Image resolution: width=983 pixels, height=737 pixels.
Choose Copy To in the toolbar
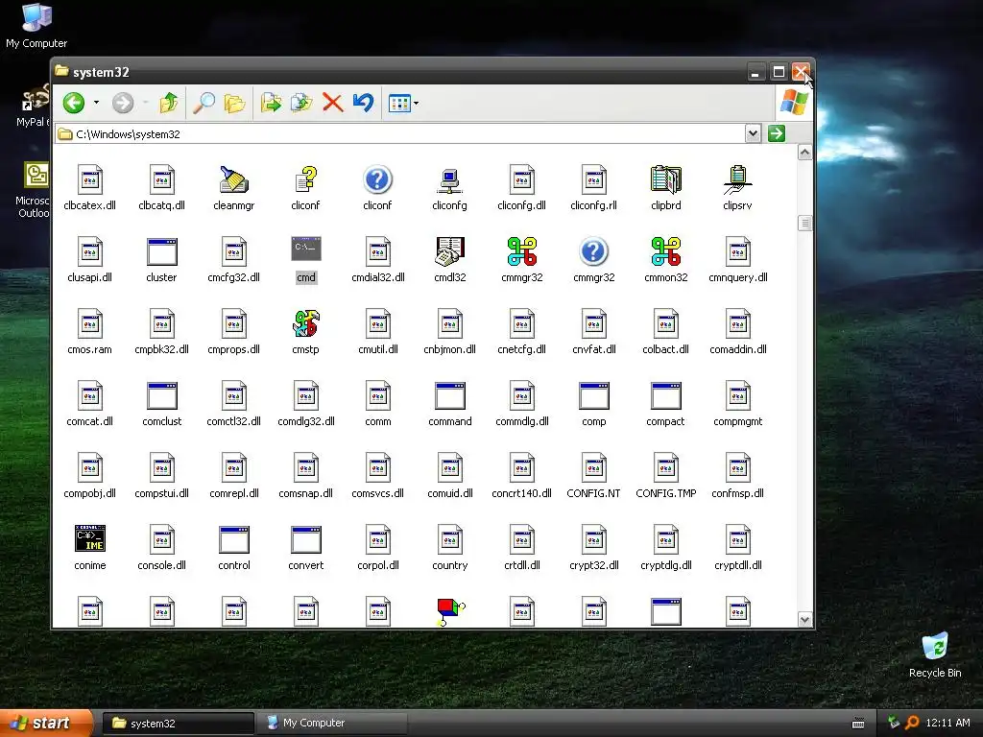tap(301, 103)
